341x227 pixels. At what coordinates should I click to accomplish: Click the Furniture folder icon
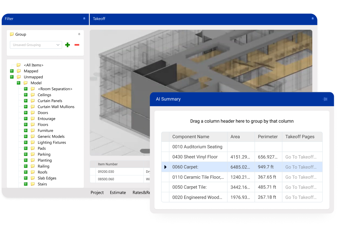[33, 131]
